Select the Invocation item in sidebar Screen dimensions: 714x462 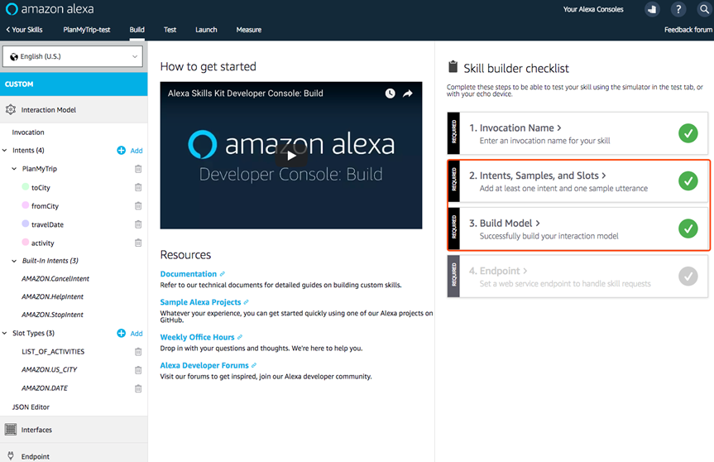pyautogui.click(x=28, y=132)
